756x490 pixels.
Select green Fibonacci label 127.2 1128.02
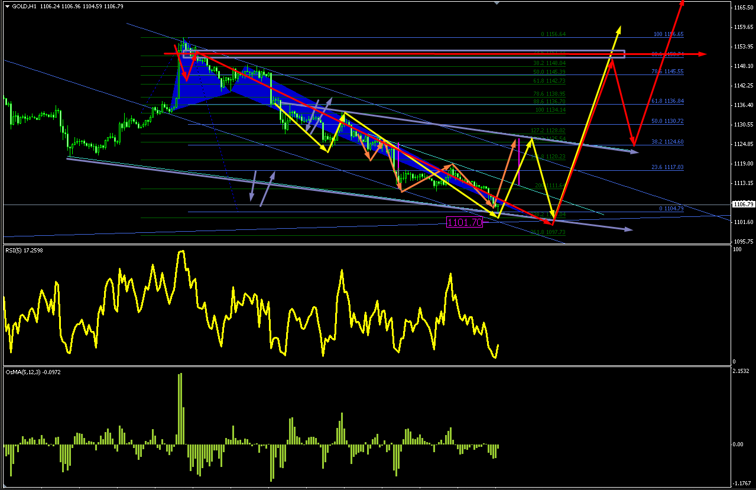click(547, 131)
